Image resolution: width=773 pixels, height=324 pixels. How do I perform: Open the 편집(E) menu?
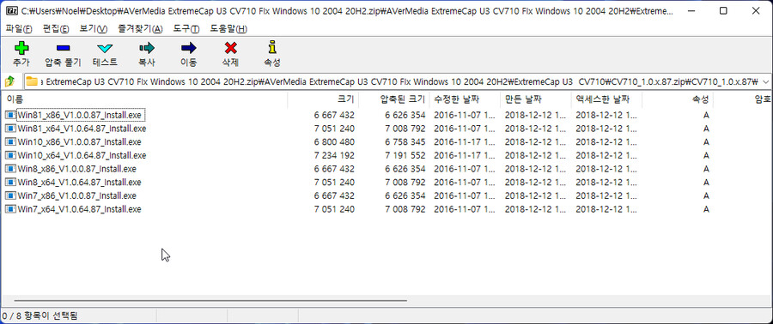click(56, 29)
